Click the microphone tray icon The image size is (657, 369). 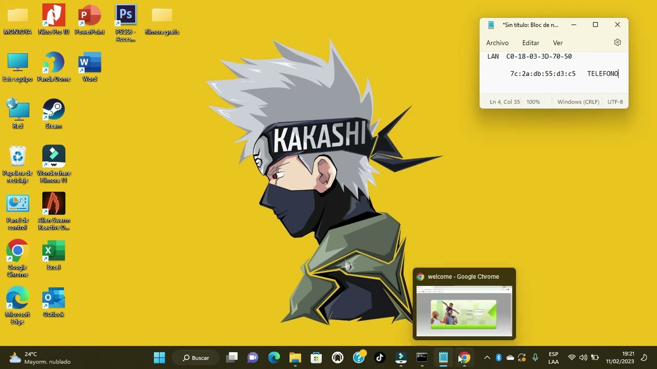click(535, 358)
